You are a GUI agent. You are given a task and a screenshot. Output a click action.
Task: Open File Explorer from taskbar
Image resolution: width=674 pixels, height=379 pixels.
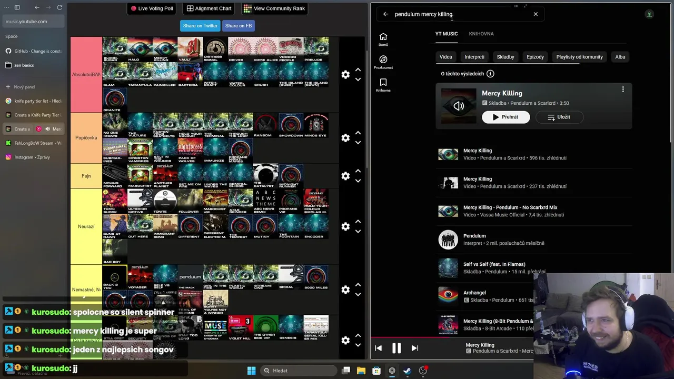coord(361,371)
